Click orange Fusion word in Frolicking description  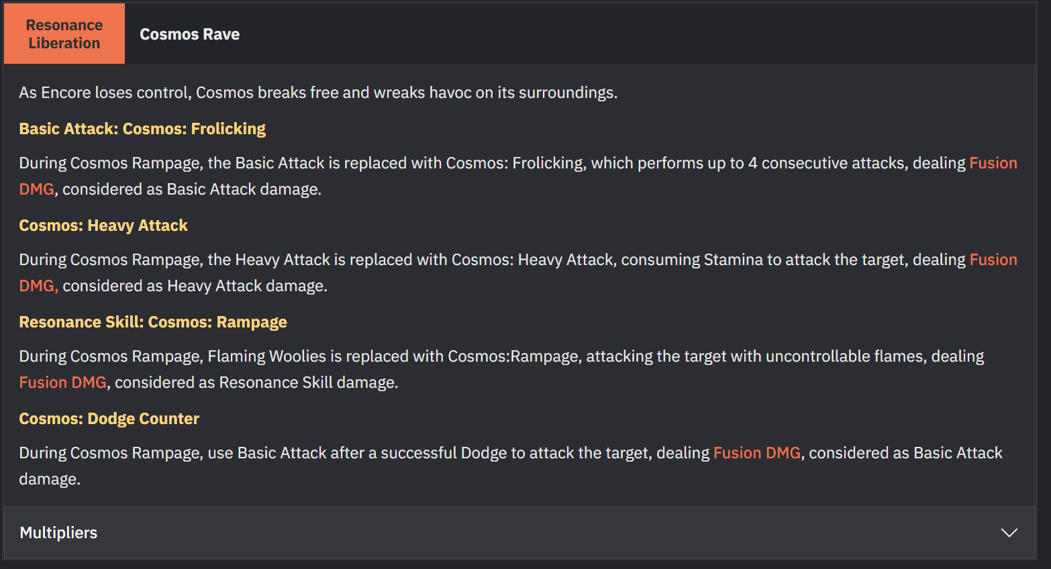993,163
